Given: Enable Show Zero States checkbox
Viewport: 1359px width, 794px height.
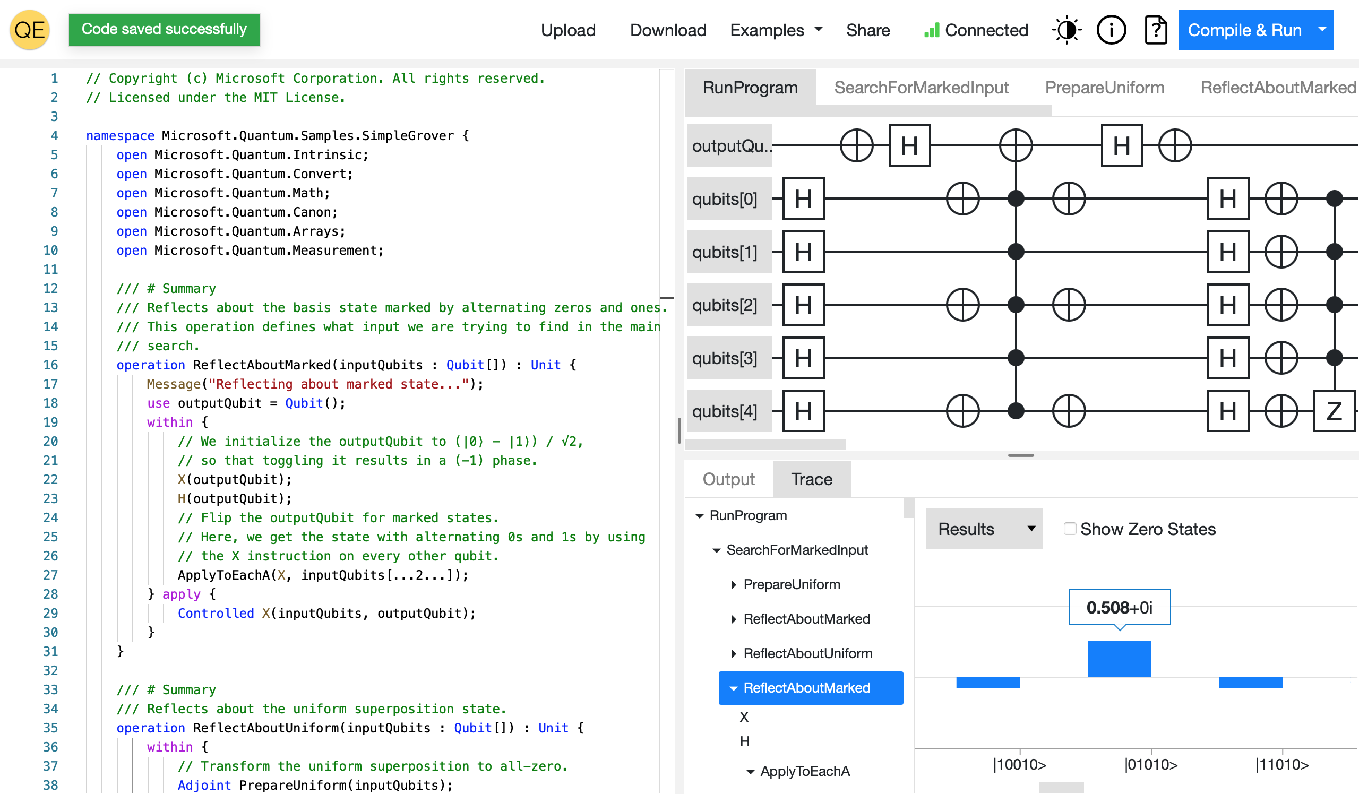Looking at the screenshot, I should 1069,529.
